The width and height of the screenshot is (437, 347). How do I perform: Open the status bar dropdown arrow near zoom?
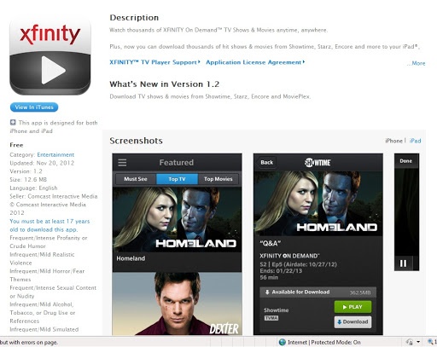[418, 342]
